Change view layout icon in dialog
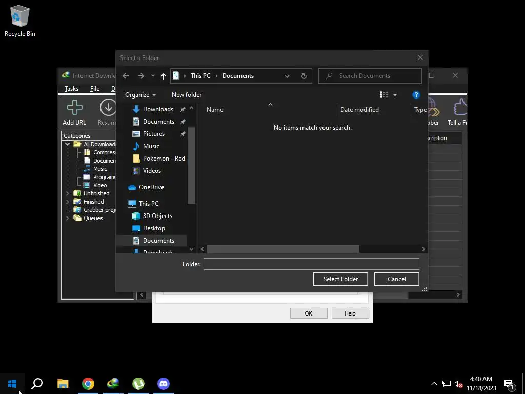 click(x=383, y=95)
